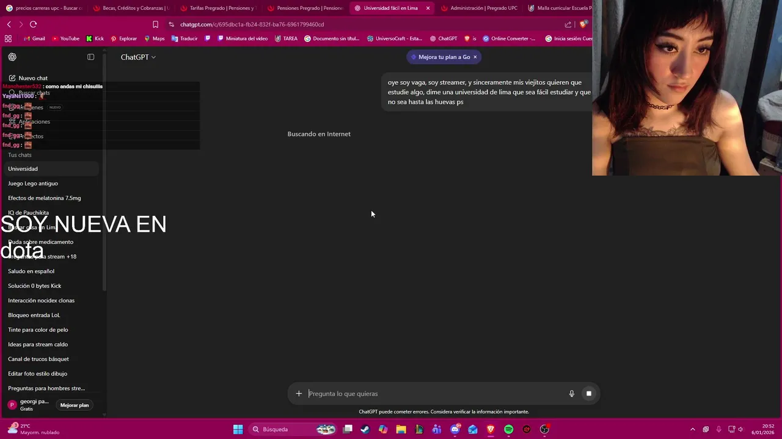Image resolution: width=782 pixels, height=439 pixels.
Task: Collapse the sidebar with panel icon
Action: [91, 57]
